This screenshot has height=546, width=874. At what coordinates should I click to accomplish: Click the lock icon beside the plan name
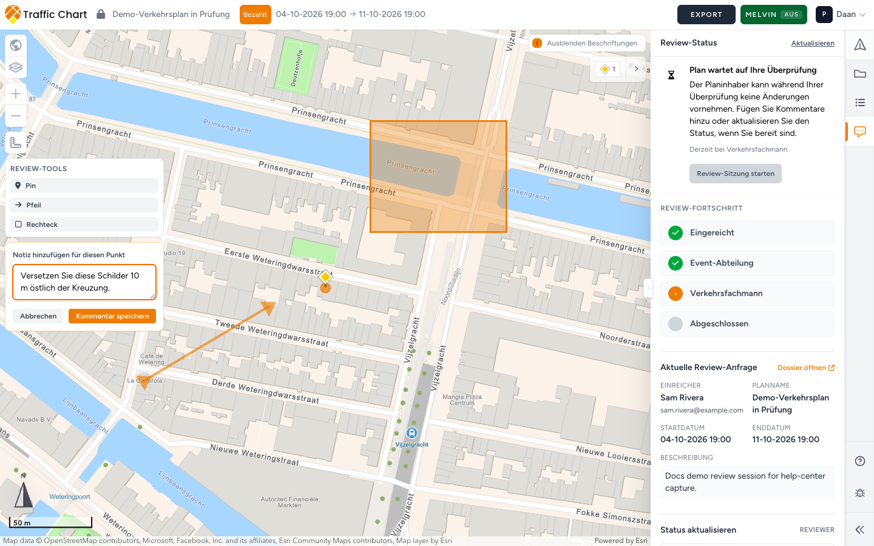point(101,14)
